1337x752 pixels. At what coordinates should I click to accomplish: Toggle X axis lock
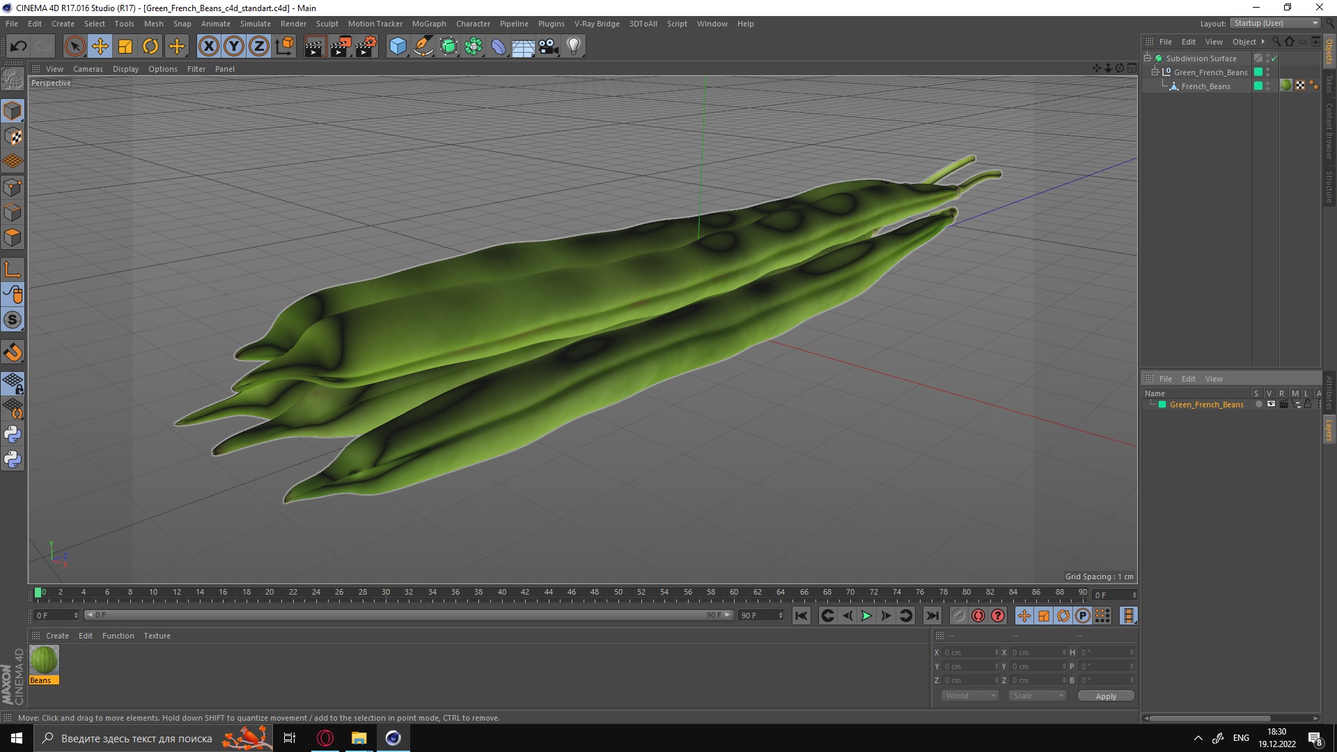[x=208, y=47]
